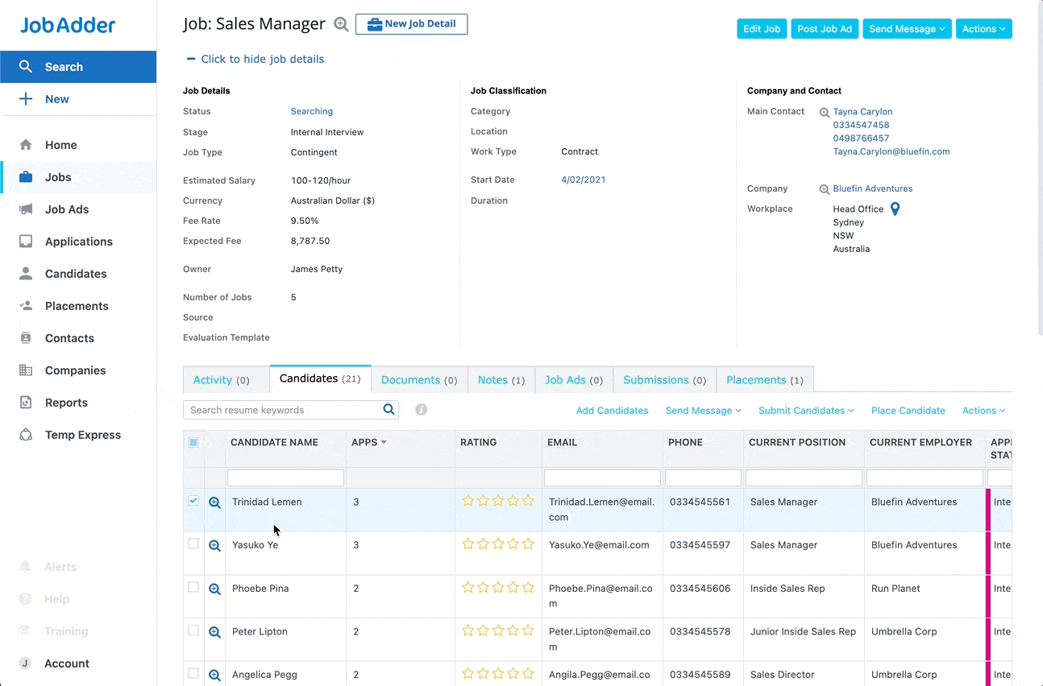The width and height of the screenshot is (1043, 686).
Task: Open the Searching status link
Action: click(312, 111)
